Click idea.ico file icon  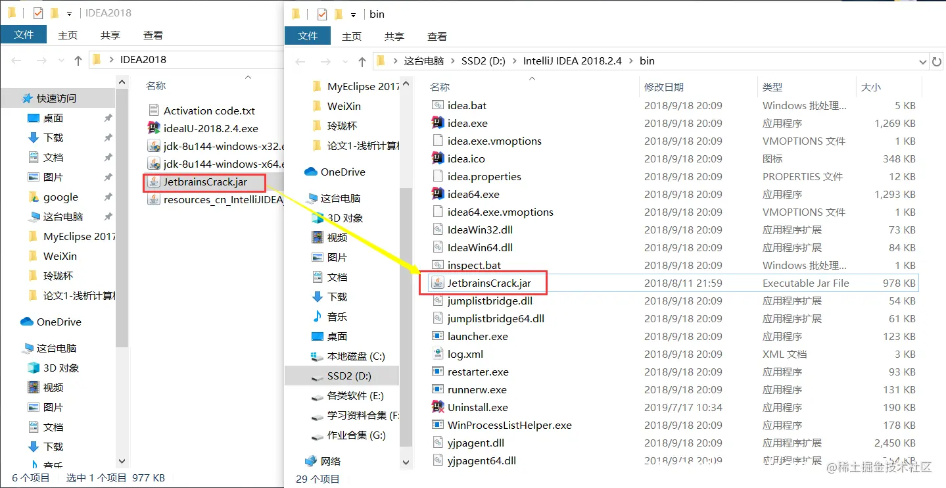pos(438,159)
